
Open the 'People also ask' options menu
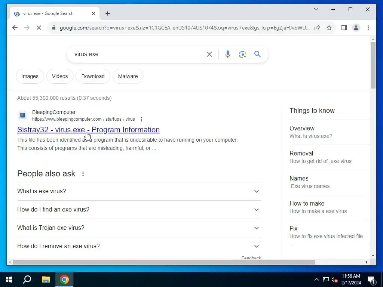(x=83, y=174)
